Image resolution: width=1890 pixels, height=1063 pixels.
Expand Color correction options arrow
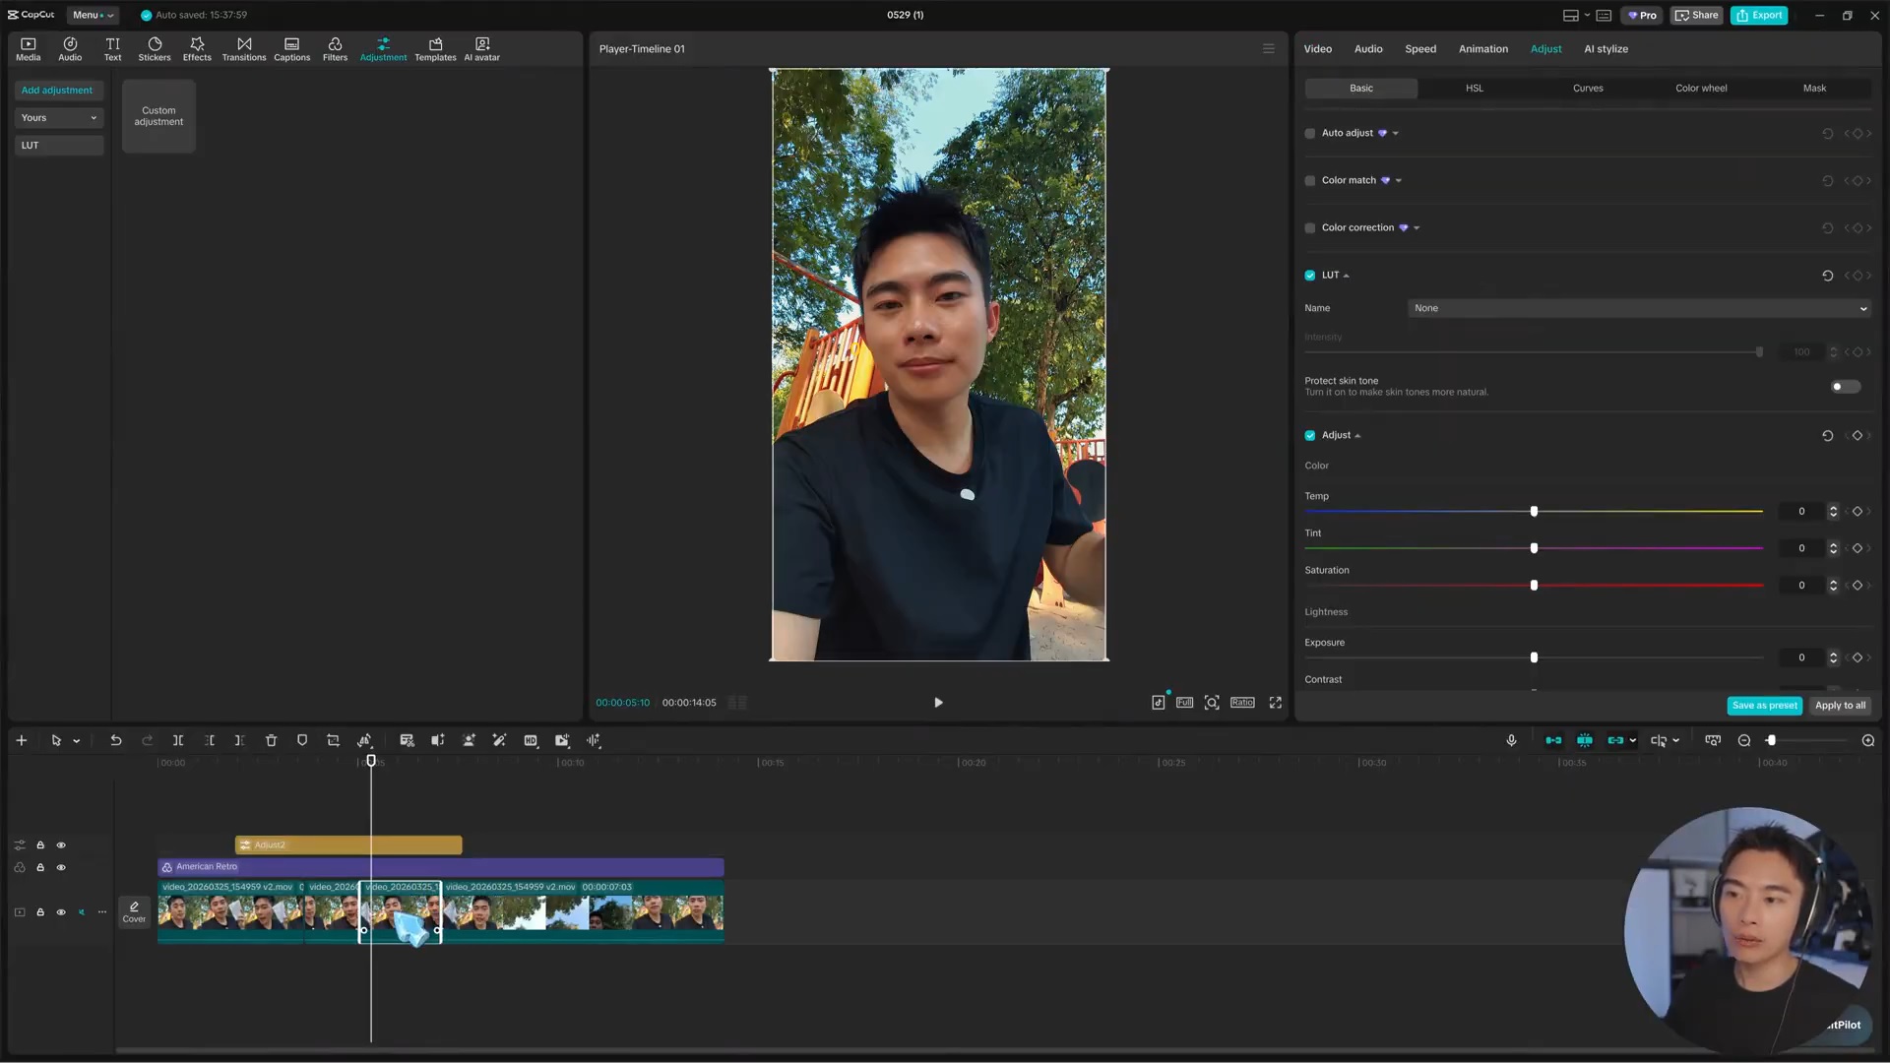[x=1417, y=227]
